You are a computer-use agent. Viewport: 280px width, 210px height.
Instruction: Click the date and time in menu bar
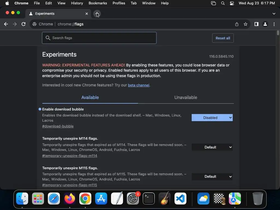pos(256,3)
